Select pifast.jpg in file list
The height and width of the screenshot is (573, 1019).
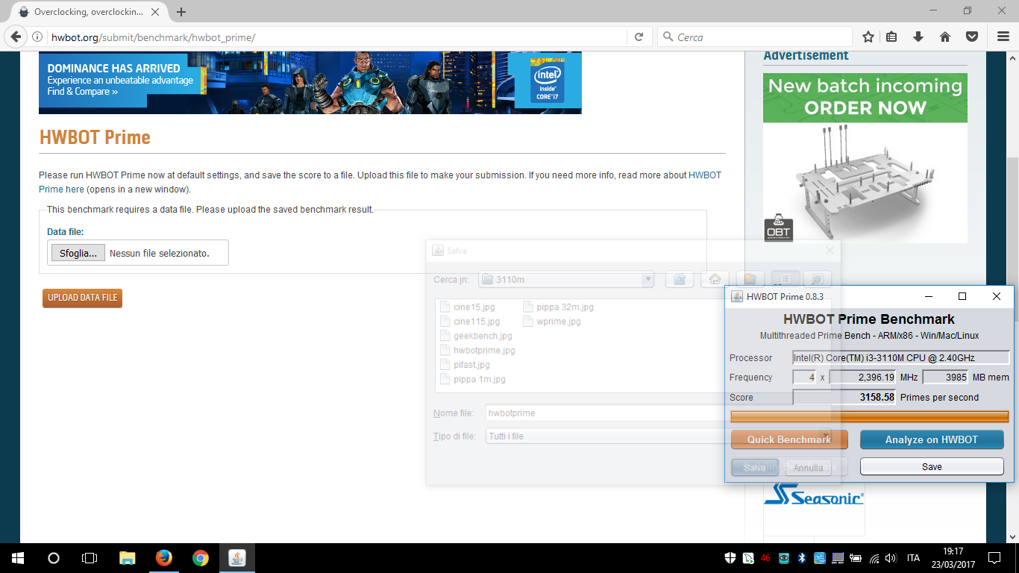pos(465,365)
